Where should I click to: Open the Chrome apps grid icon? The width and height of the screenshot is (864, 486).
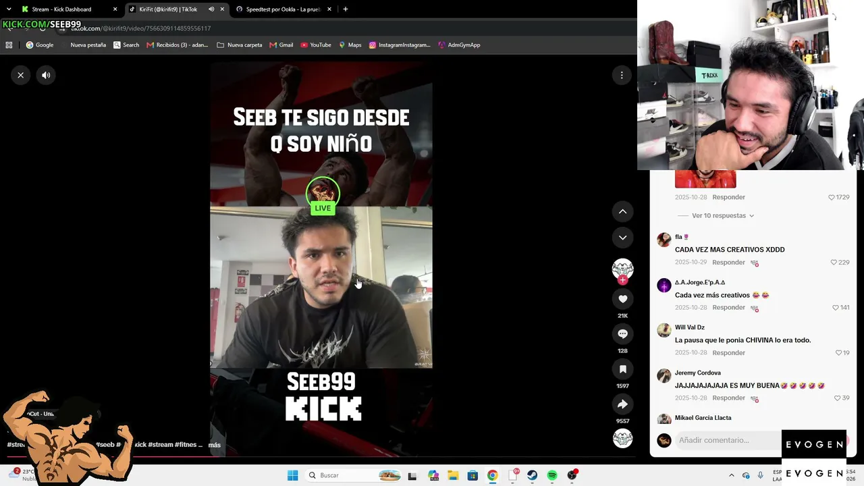click(9, 45)
